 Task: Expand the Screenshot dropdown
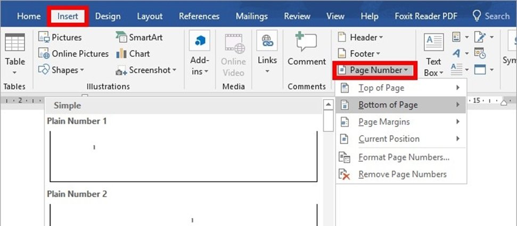tap(146, 70)
